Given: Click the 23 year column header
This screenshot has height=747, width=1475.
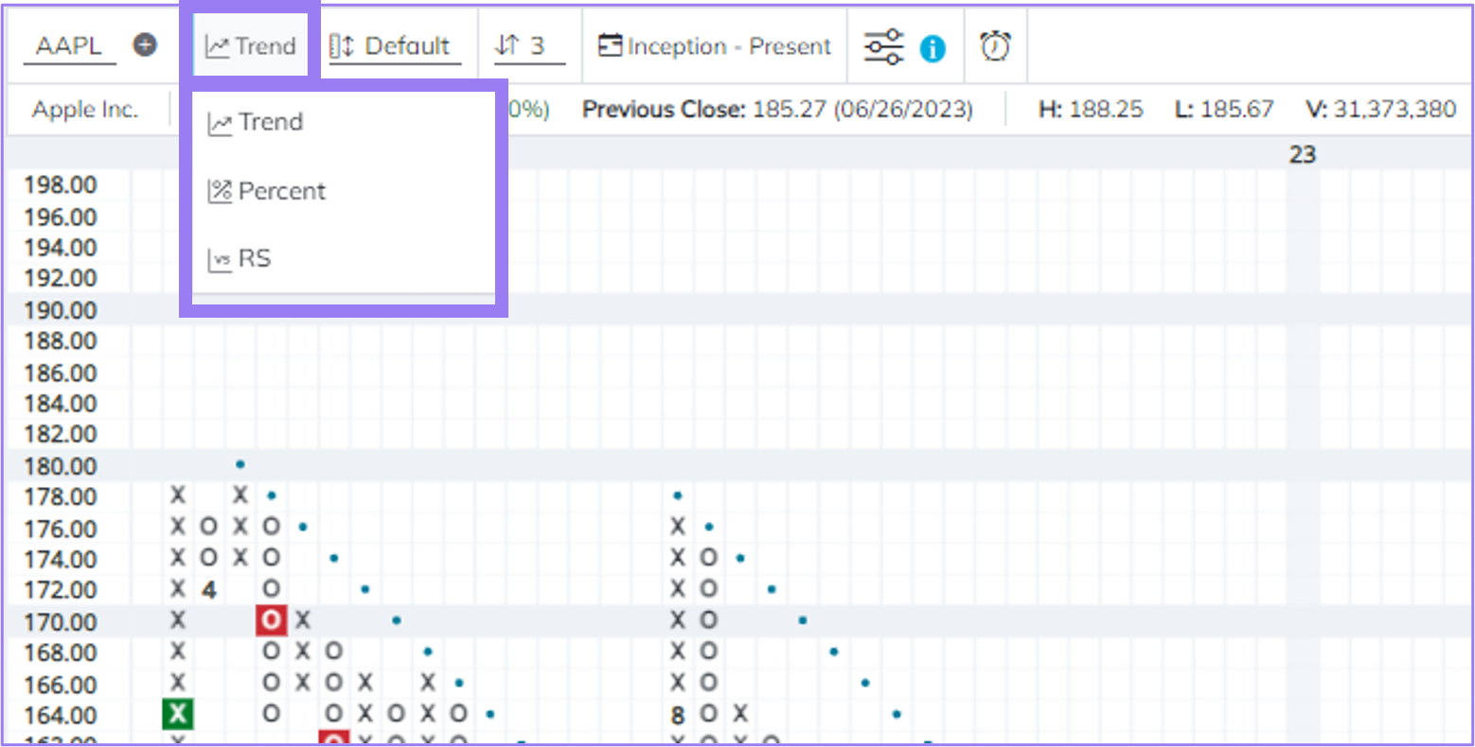Looking at the screenshot, I should 1303,154.
